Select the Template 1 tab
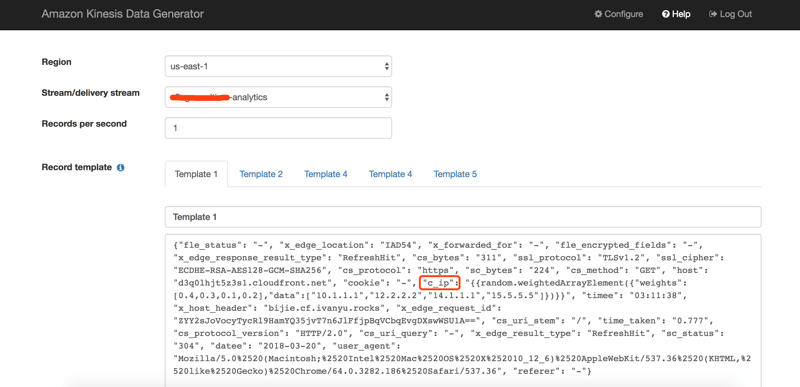This screenshot has height=387, width=800. click(x=196, y=174)
